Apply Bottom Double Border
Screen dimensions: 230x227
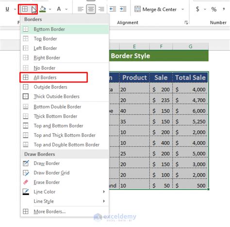[65, 106]
